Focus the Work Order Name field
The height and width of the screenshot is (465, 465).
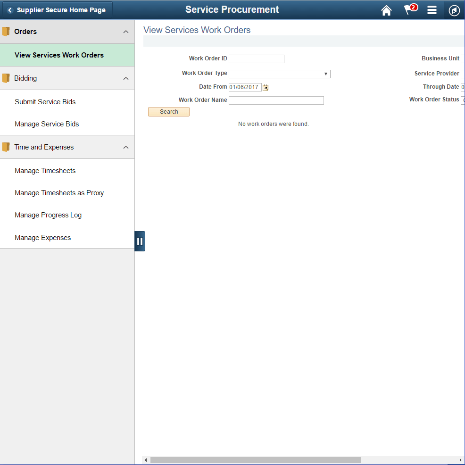pyautogui.click(x=276, y=100)
